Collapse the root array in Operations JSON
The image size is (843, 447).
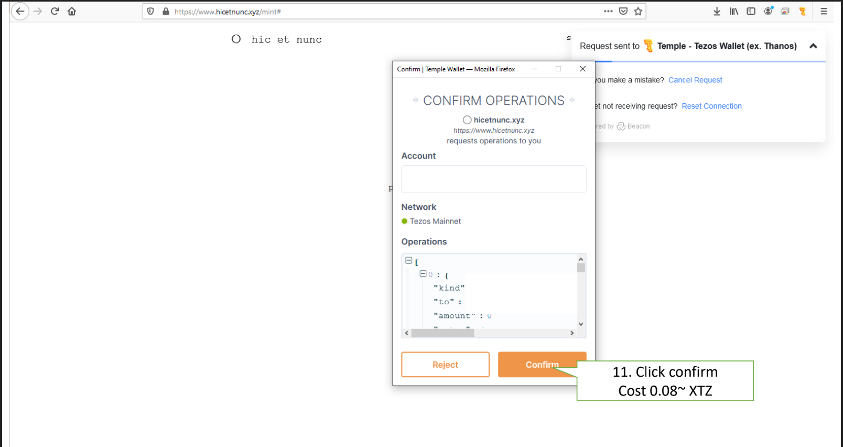408,260
